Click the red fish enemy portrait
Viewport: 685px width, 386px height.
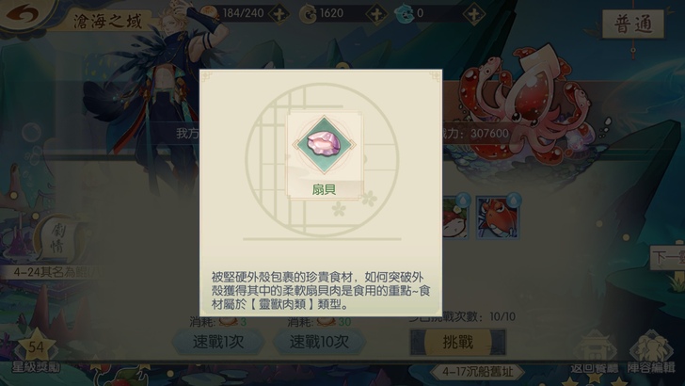(x=498, y=217)
